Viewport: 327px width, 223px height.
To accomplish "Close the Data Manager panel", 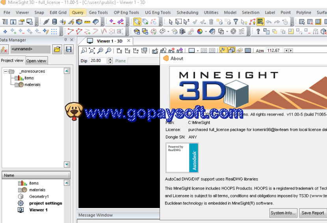I will coord(72,40).
